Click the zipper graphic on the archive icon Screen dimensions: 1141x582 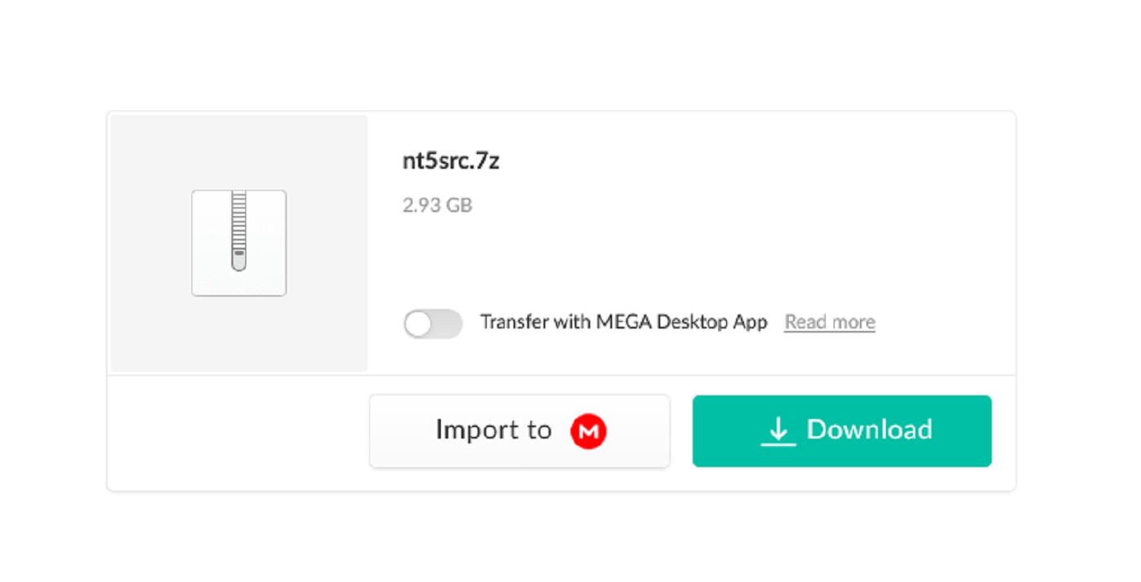click(239, 231)
